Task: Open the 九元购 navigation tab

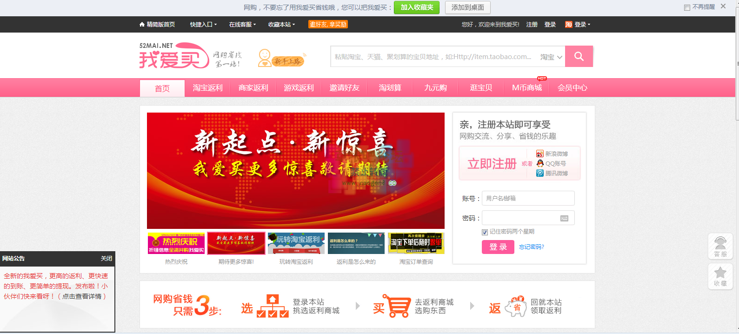Action: pos(436,87)
